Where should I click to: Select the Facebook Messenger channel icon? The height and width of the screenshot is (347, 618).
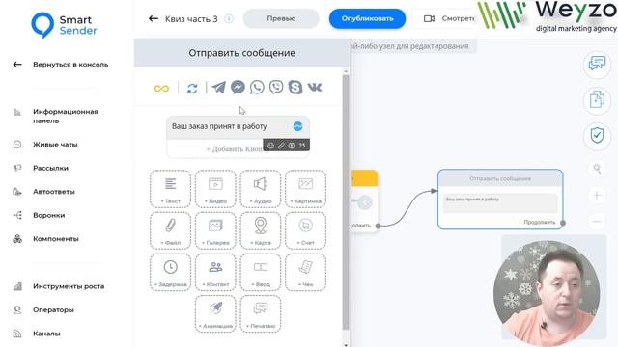[x=238, y=87]
